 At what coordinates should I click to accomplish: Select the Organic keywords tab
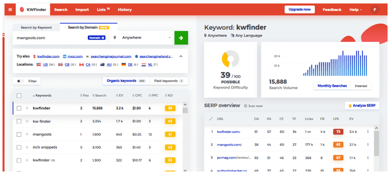[x=126, y=81]
